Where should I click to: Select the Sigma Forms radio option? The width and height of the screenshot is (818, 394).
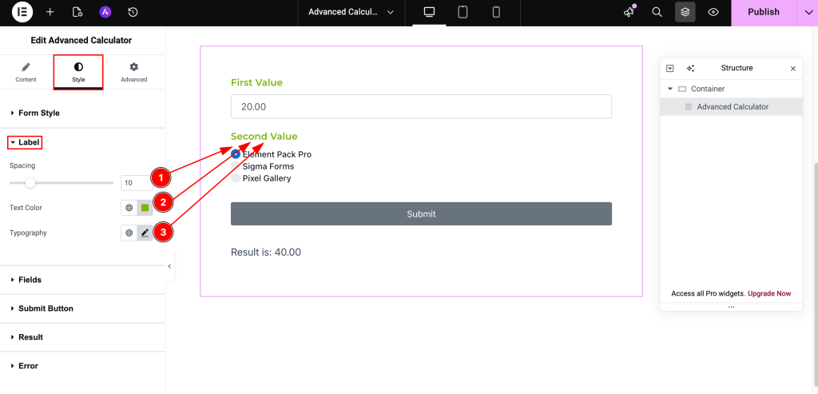click(236, 166)
